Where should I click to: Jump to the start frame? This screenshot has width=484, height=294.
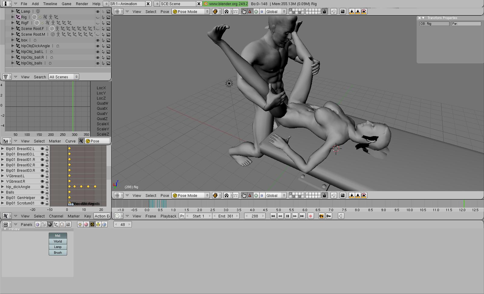tap(273, 216)
